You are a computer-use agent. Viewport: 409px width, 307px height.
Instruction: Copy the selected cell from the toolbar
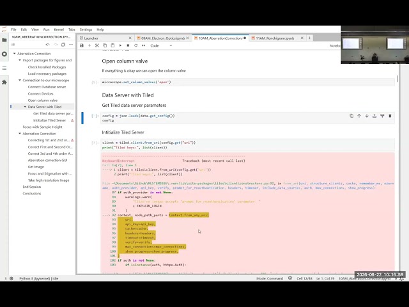click(x=105, y=45)
